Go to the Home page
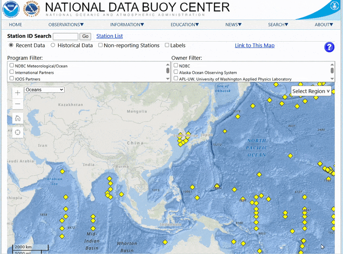 (x=15, y=24)
